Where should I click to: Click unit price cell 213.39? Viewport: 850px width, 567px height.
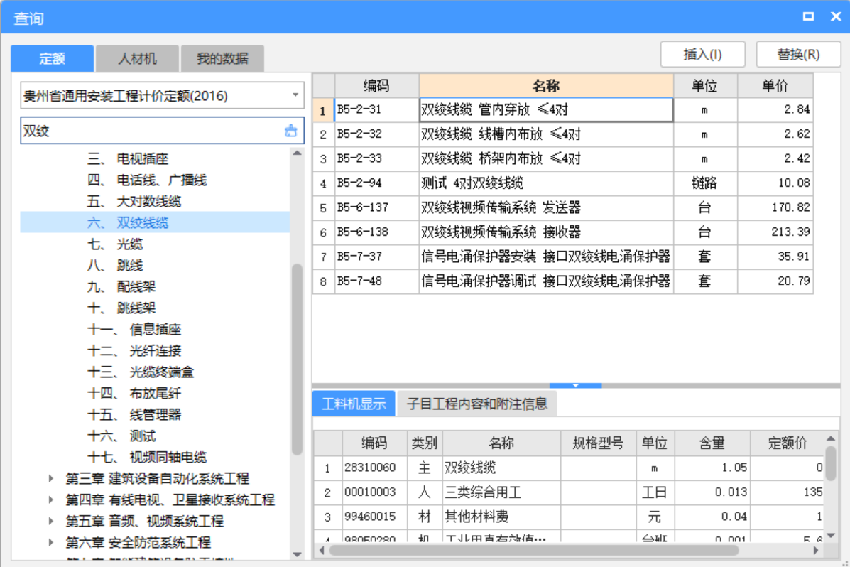775,232
